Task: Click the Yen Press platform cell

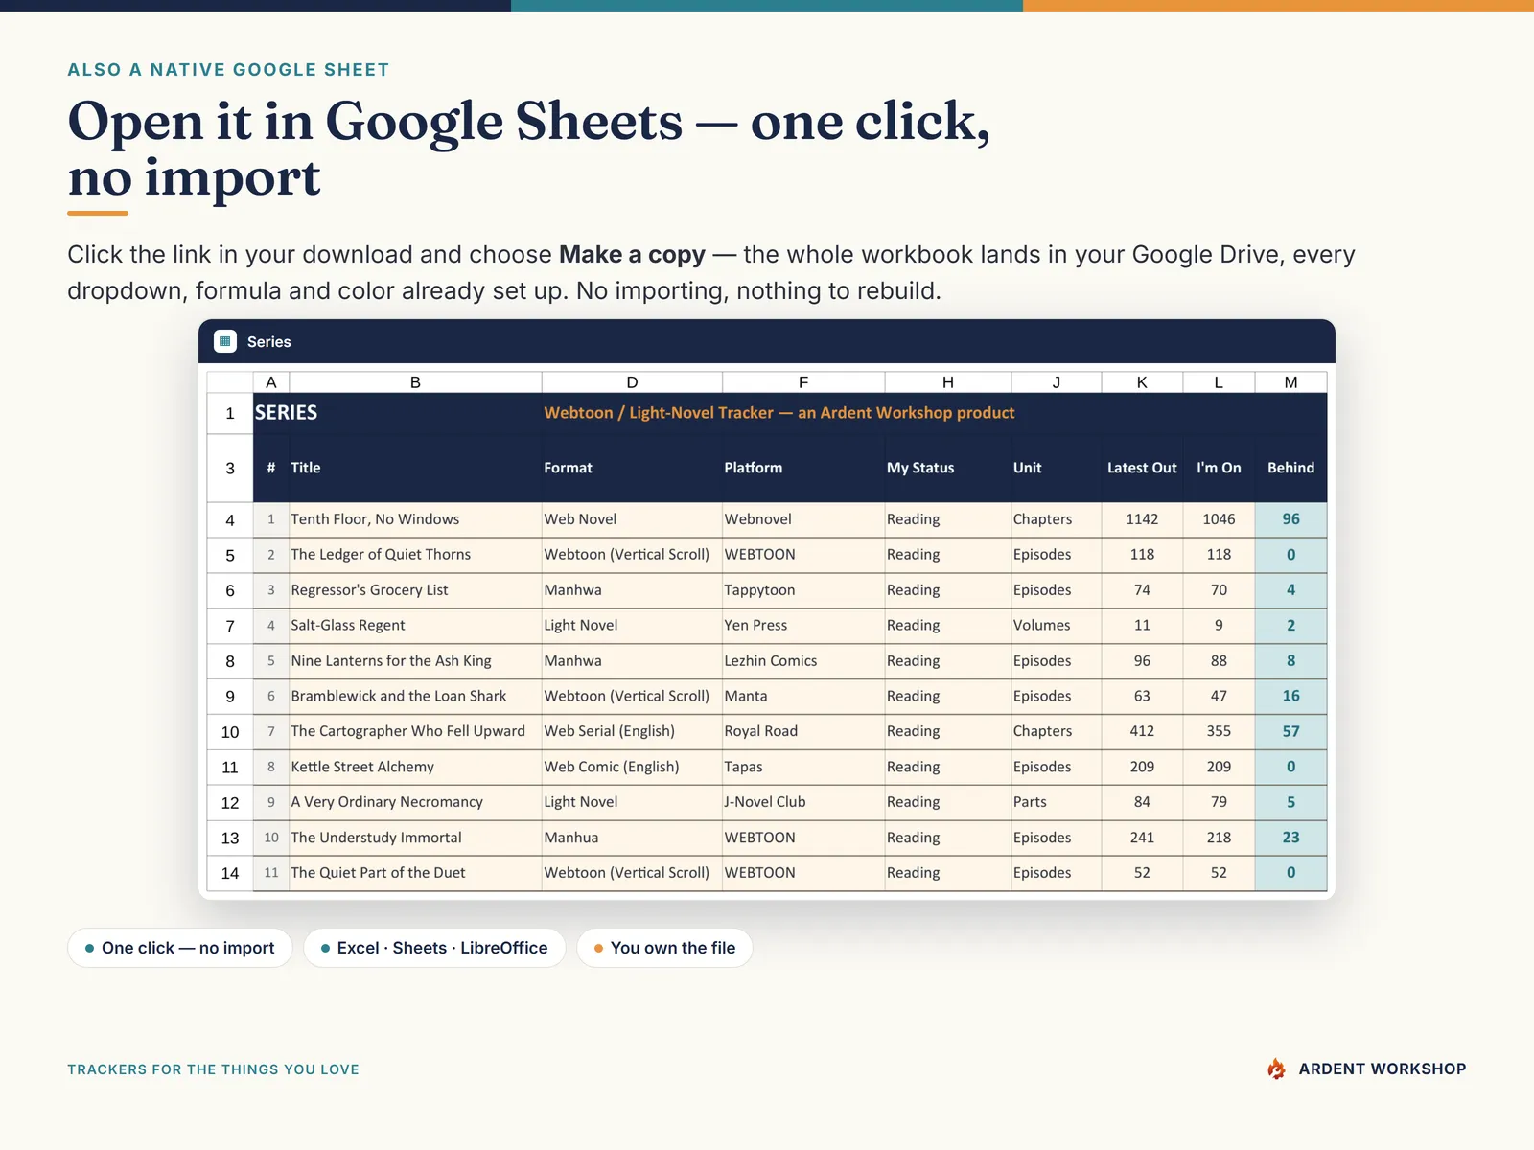Action: point(803,626)
